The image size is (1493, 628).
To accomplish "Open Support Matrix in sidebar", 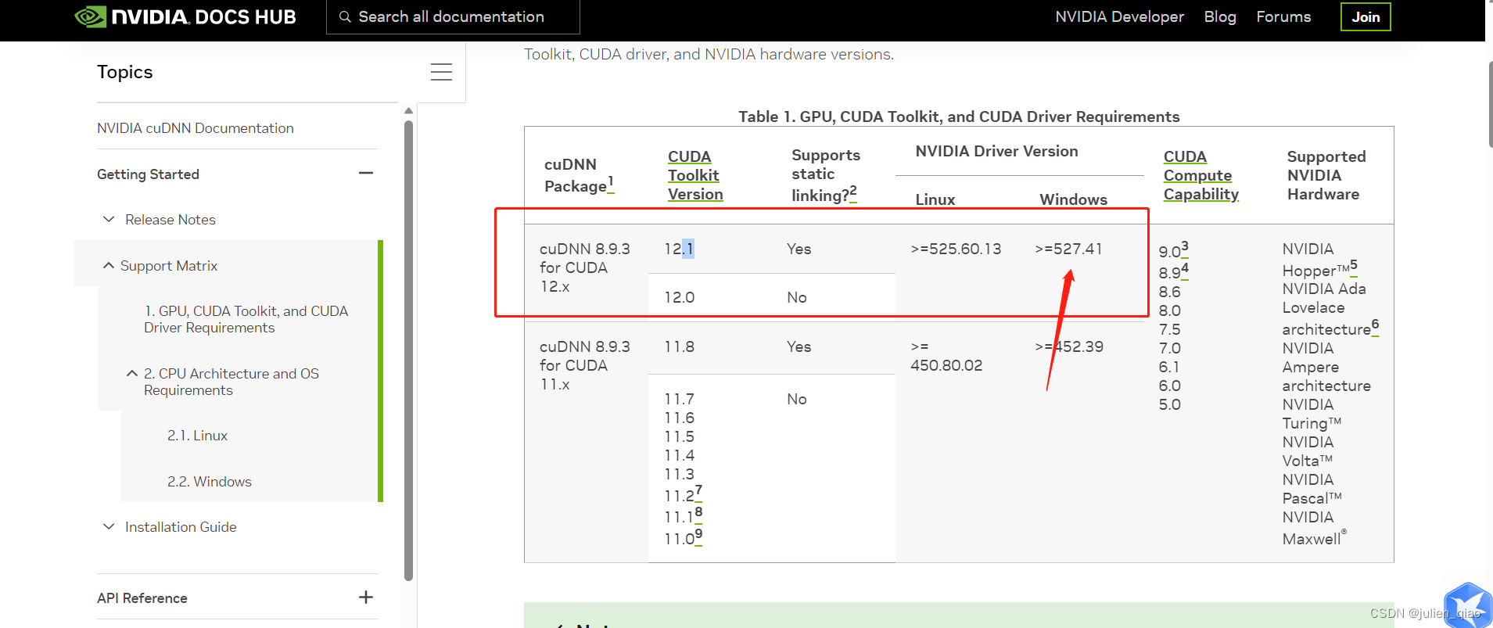I will (169, 266).
